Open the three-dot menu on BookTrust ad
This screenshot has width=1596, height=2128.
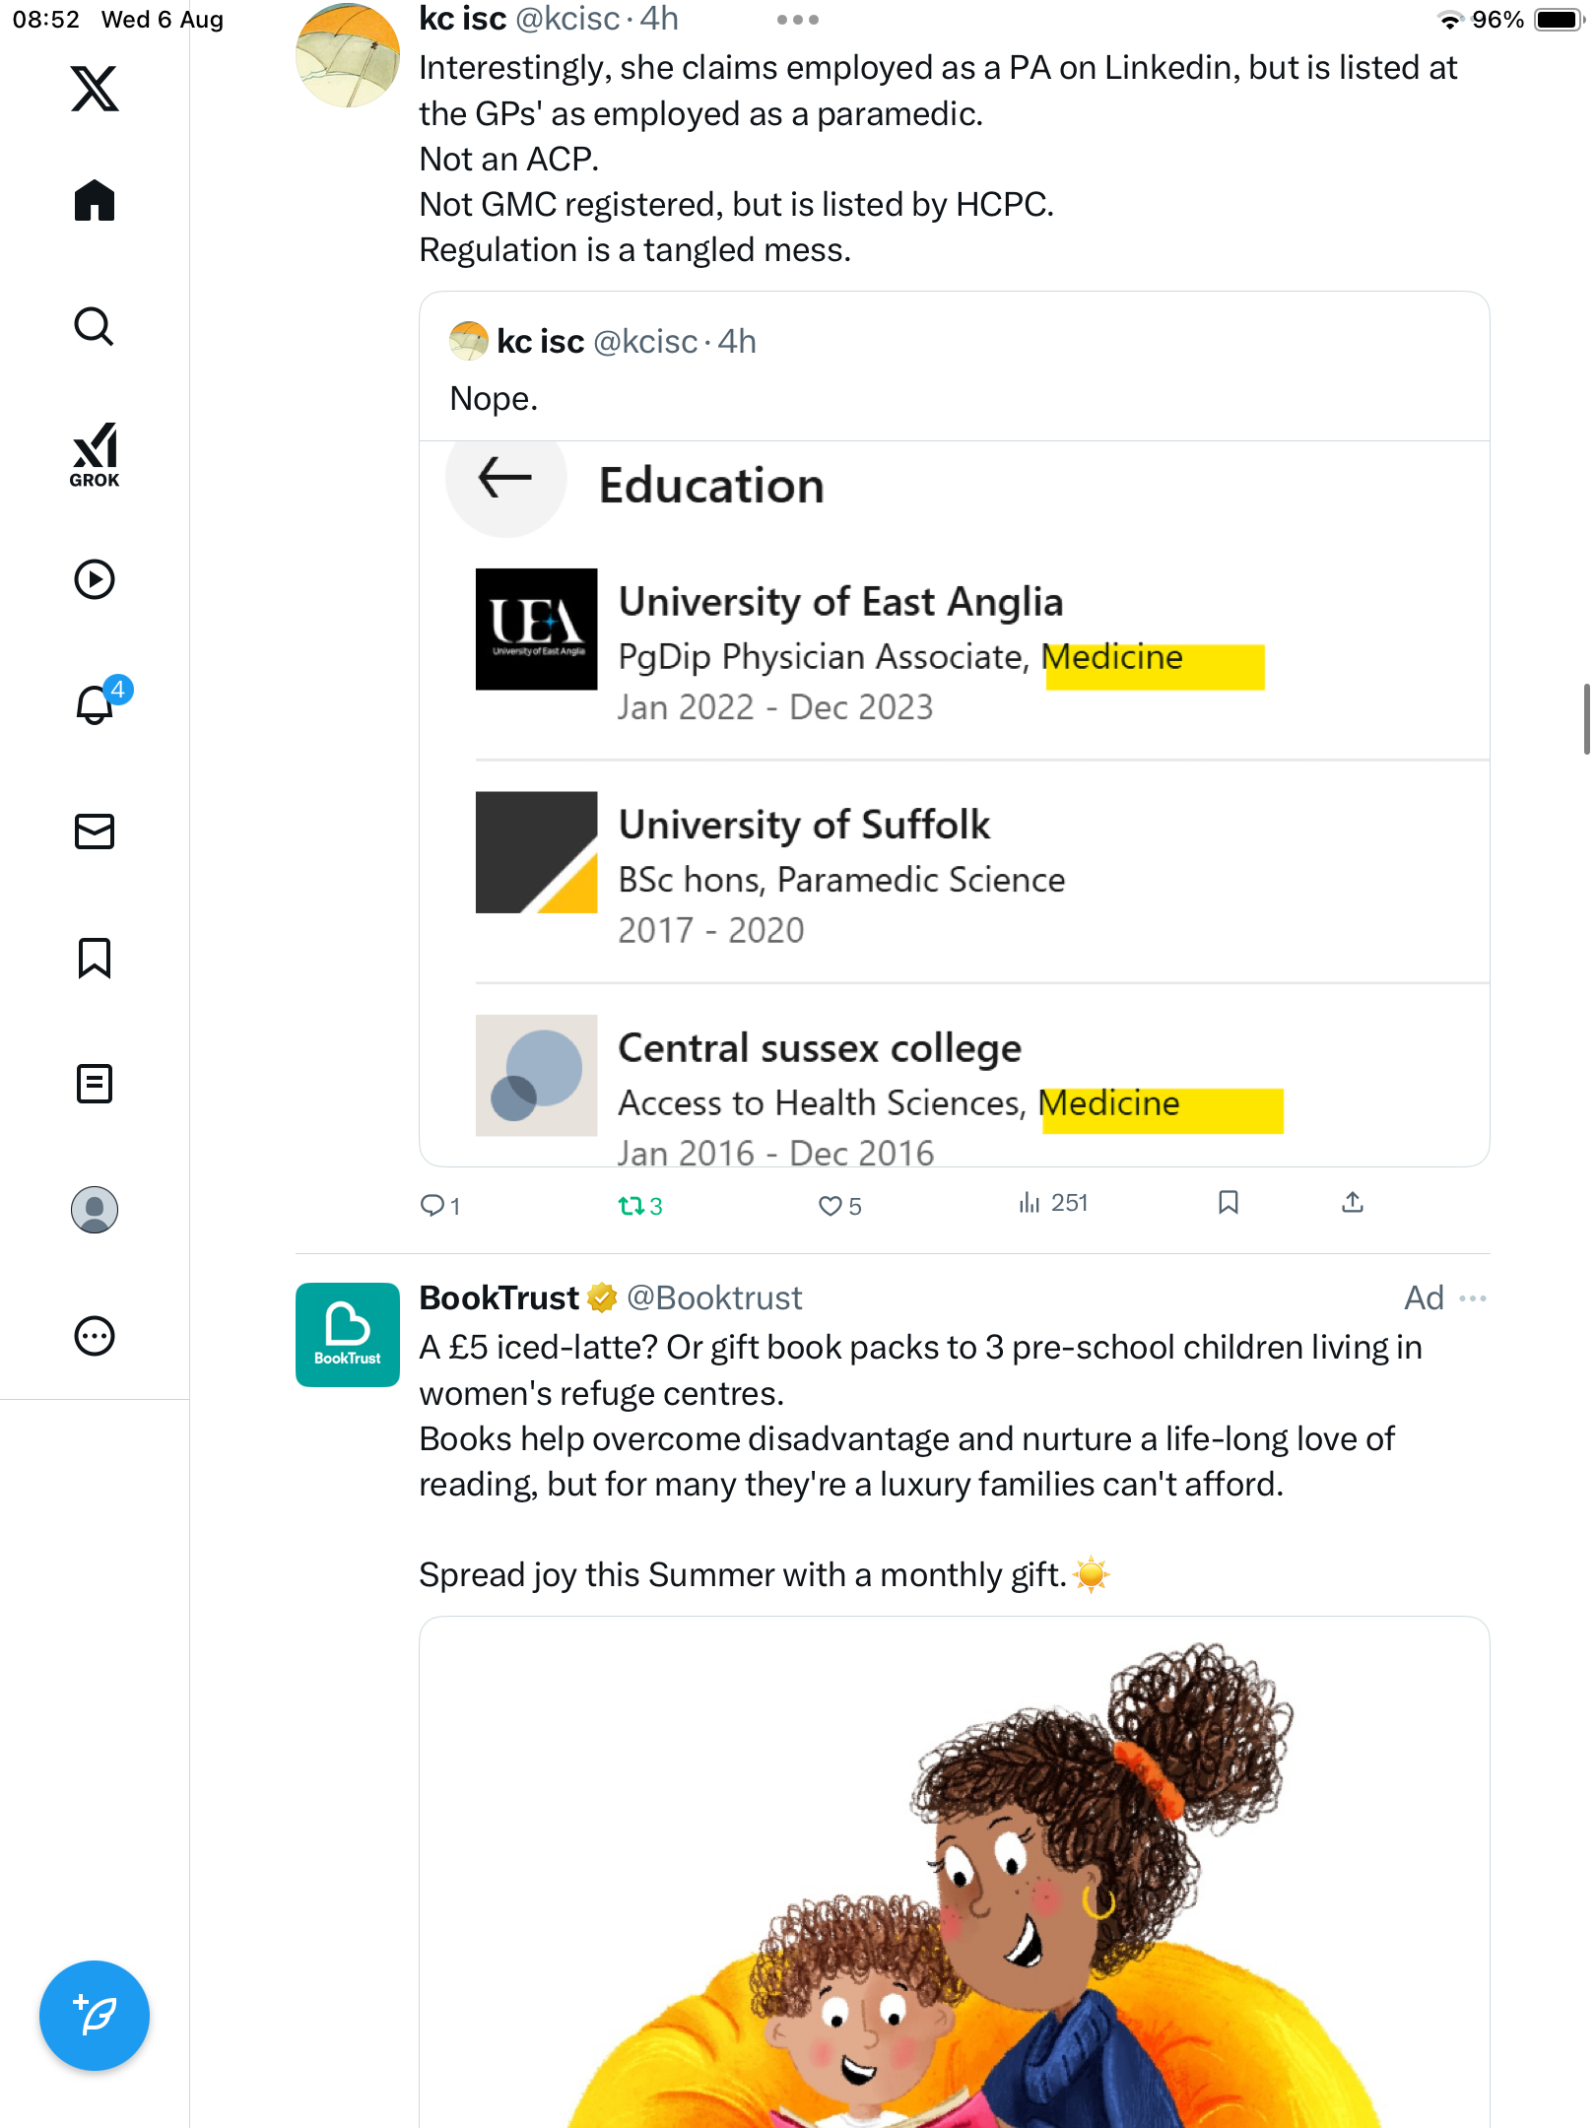pyautogui.click(x=1473, y=1298)
